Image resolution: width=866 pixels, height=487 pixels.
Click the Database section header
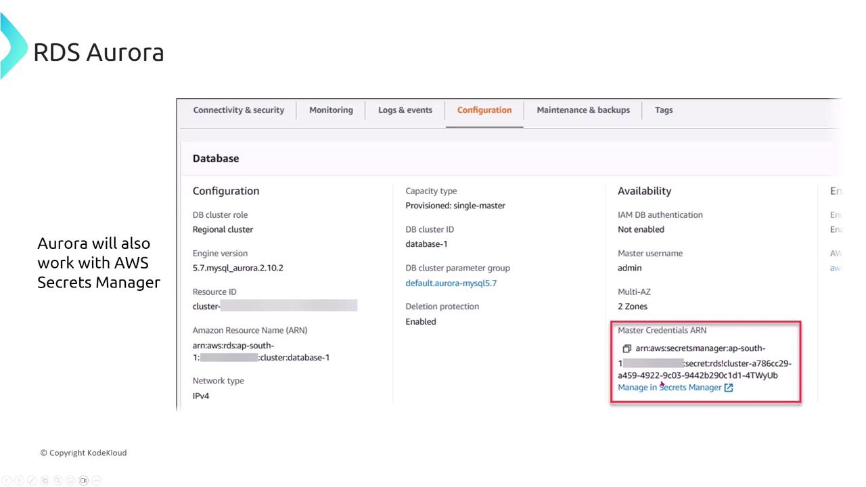(x=215, y=158)
